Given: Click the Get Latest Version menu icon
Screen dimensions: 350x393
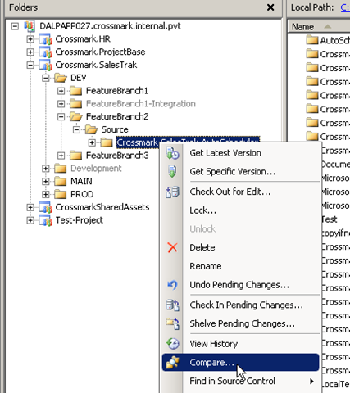Looking at the screenshot, I should (172, 153).
